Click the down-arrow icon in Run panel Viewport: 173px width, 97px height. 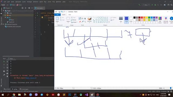click(x=7, y=65)
